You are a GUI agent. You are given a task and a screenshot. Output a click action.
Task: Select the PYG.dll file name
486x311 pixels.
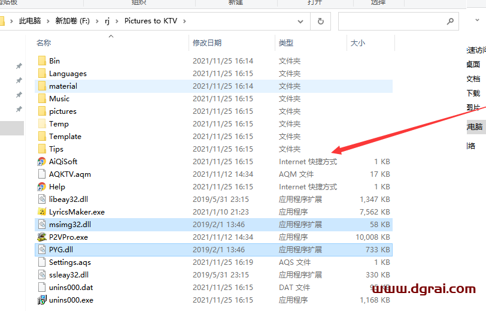click(x=61, y=249)
